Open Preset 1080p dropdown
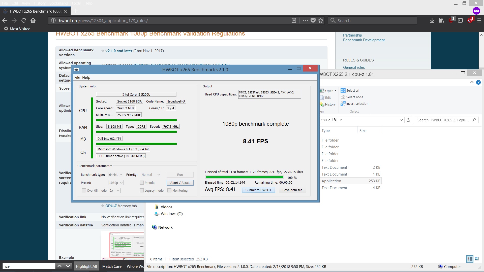 tap(116, 183)
